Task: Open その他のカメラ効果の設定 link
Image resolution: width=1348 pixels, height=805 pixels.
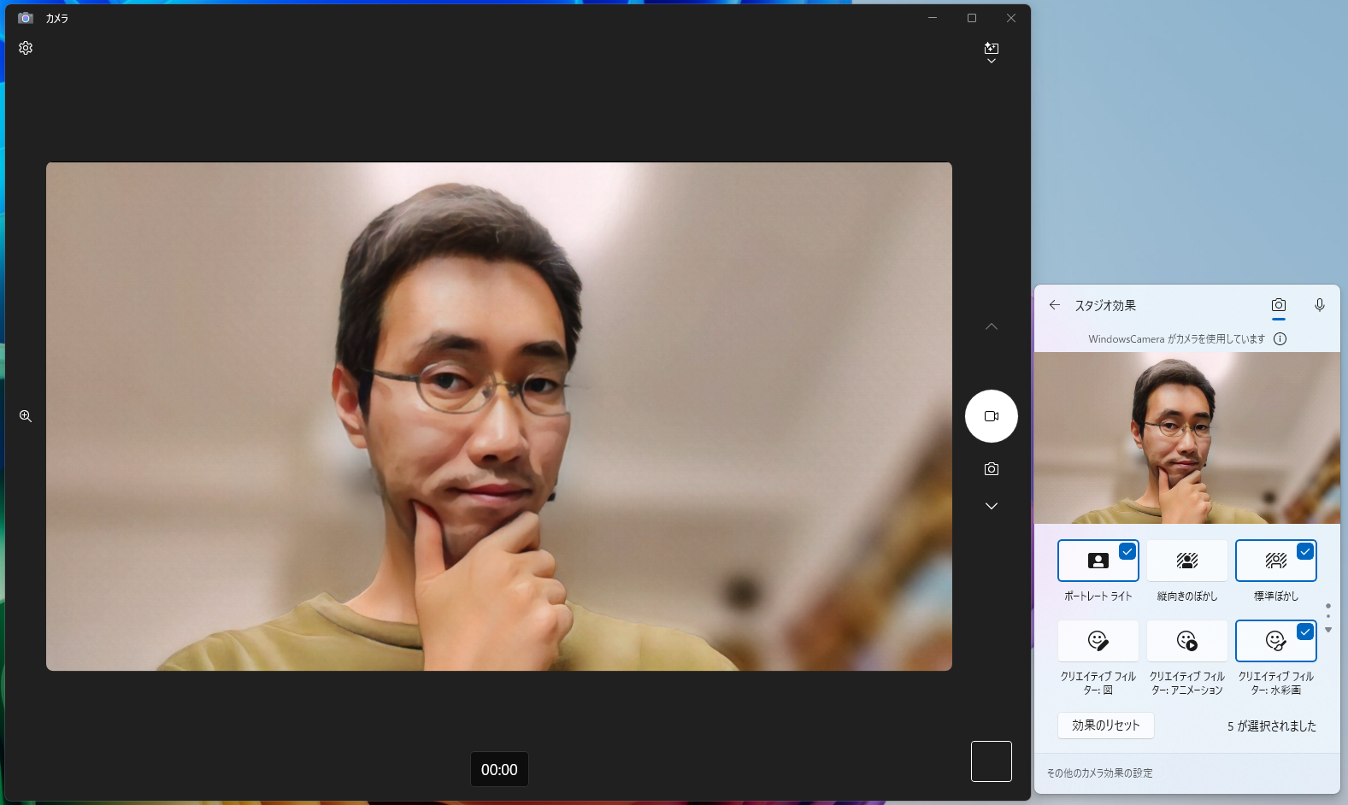Action: (x=1100, y=773)
